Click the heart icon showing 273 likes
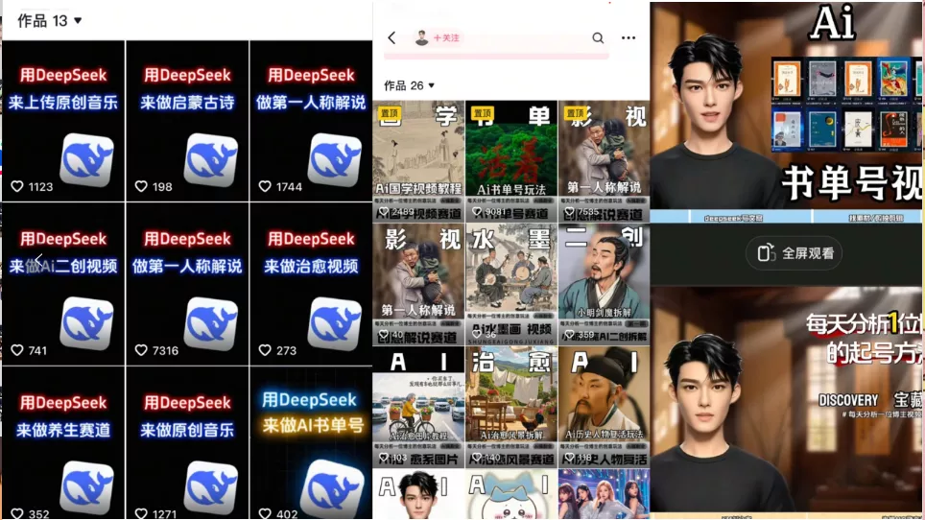The height and width of the screenshot is (520, 925). pyautogui.click(x=265, y=350)
